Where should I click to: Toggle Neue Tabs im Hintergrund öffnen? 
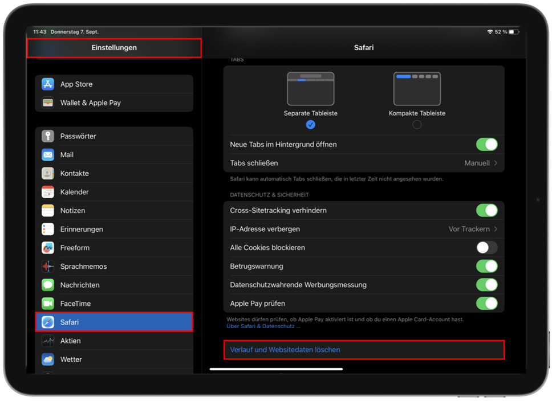pyautogui.click(x=487, y=145)
